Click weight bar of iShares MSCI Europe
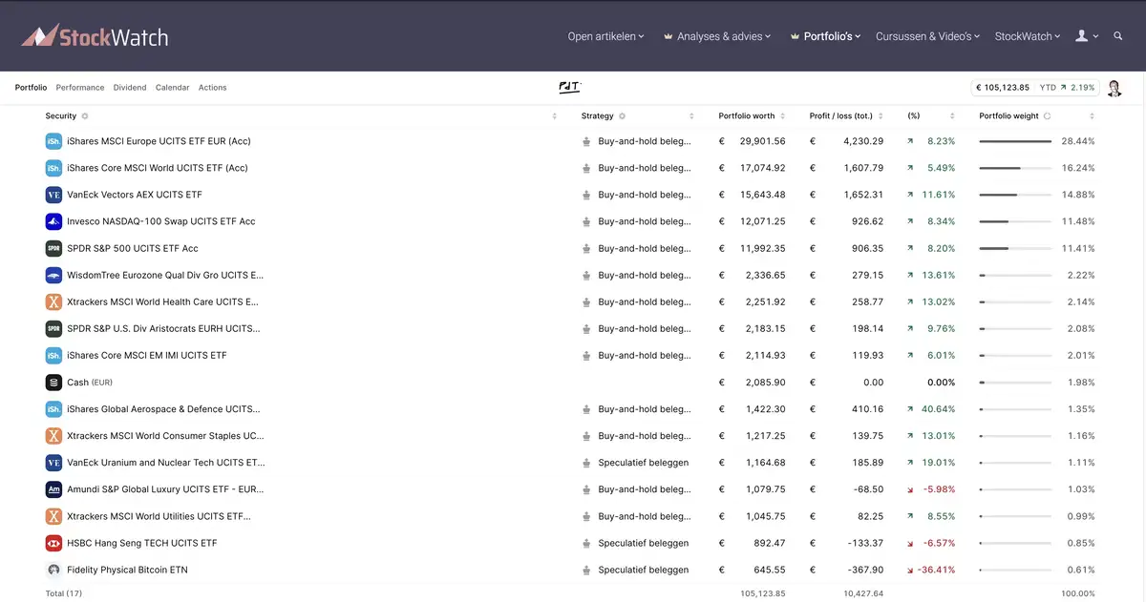The width and height of the screenshot is (1146, 602). tap(1015, 141)
